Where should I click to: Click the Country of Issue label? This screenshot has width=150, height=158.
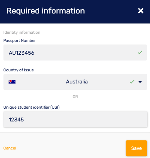click(x=19, y=70)
